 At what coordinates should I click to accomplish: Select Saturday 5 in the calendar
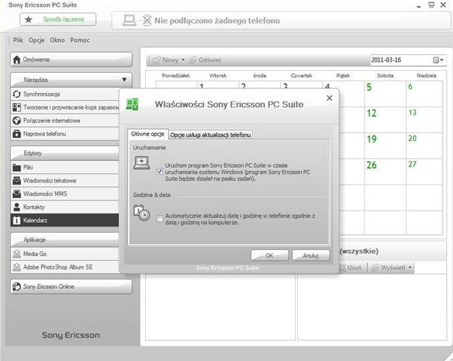385,94
